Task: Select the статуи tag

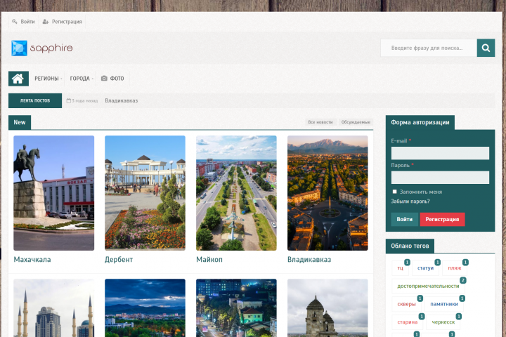Action: click(425, 268)
